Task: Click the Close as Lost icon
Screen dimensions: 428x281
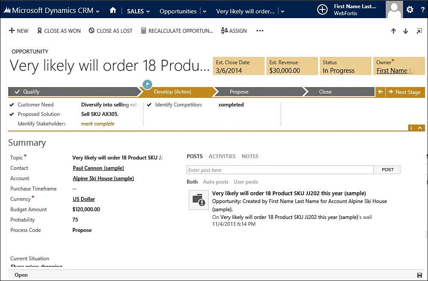Action: pyautogui.click(x=92, y=31)
